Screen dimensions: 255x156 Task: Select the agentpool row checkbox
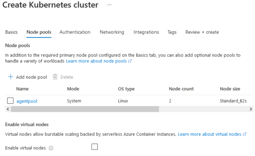[10, 100]
